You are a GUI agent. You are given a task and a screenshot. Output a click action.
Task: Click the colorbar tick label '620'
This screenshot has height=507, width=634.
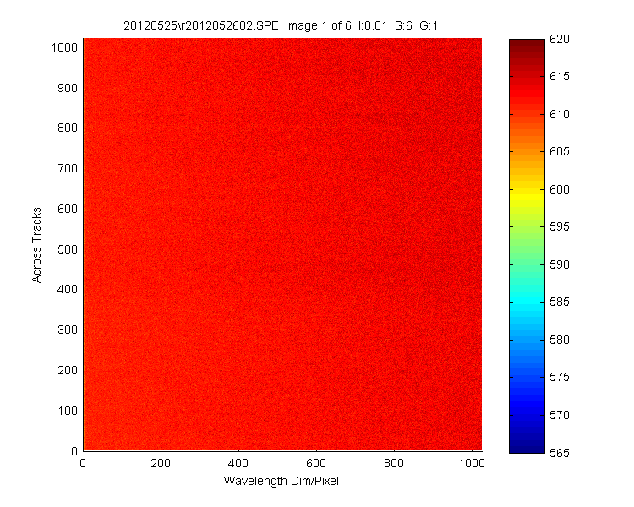560,39
